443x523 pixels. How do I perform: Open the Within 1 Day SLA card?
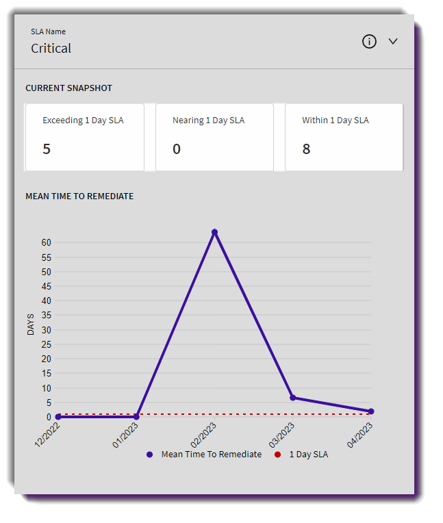(x=344, y=137)
